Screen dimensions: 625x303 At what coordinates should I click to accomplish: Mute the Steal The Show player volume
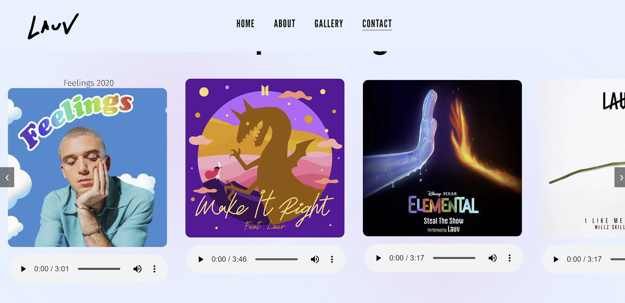493,258
